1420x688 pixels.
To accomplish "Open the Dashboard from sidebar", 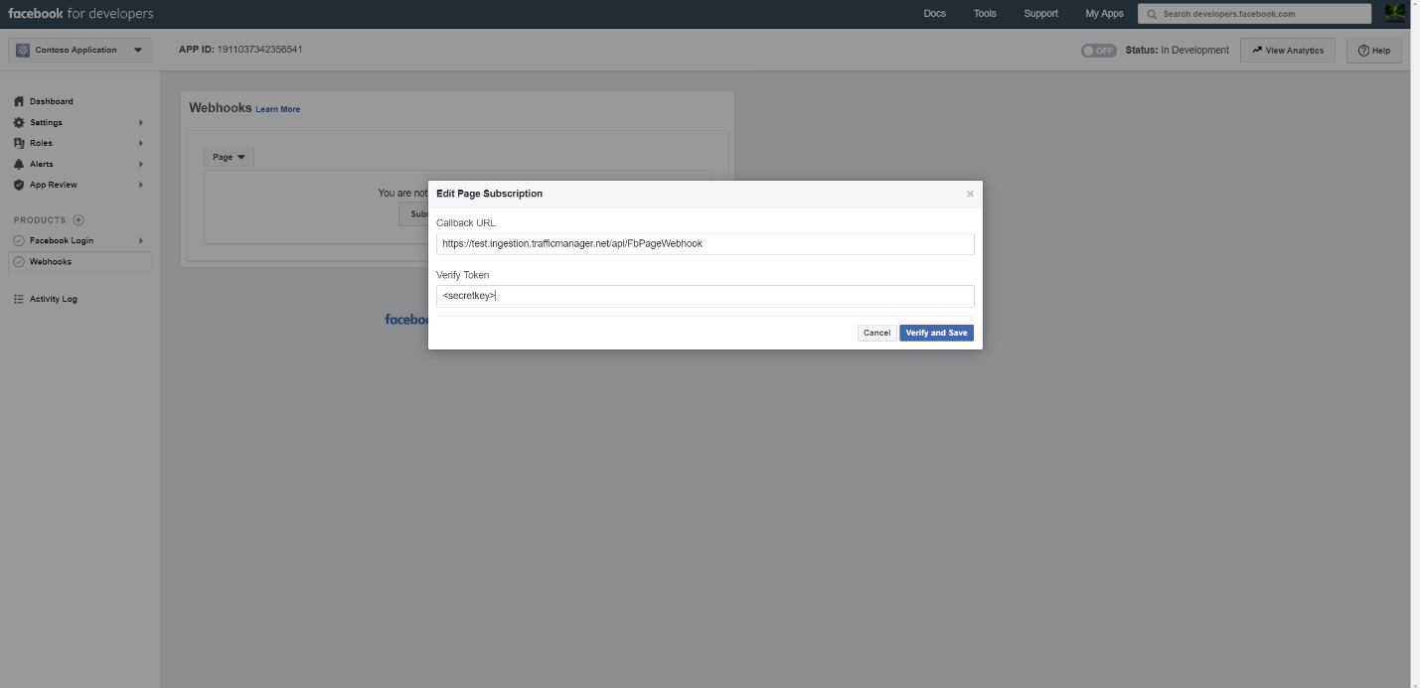I will click(x=52, y=100).
